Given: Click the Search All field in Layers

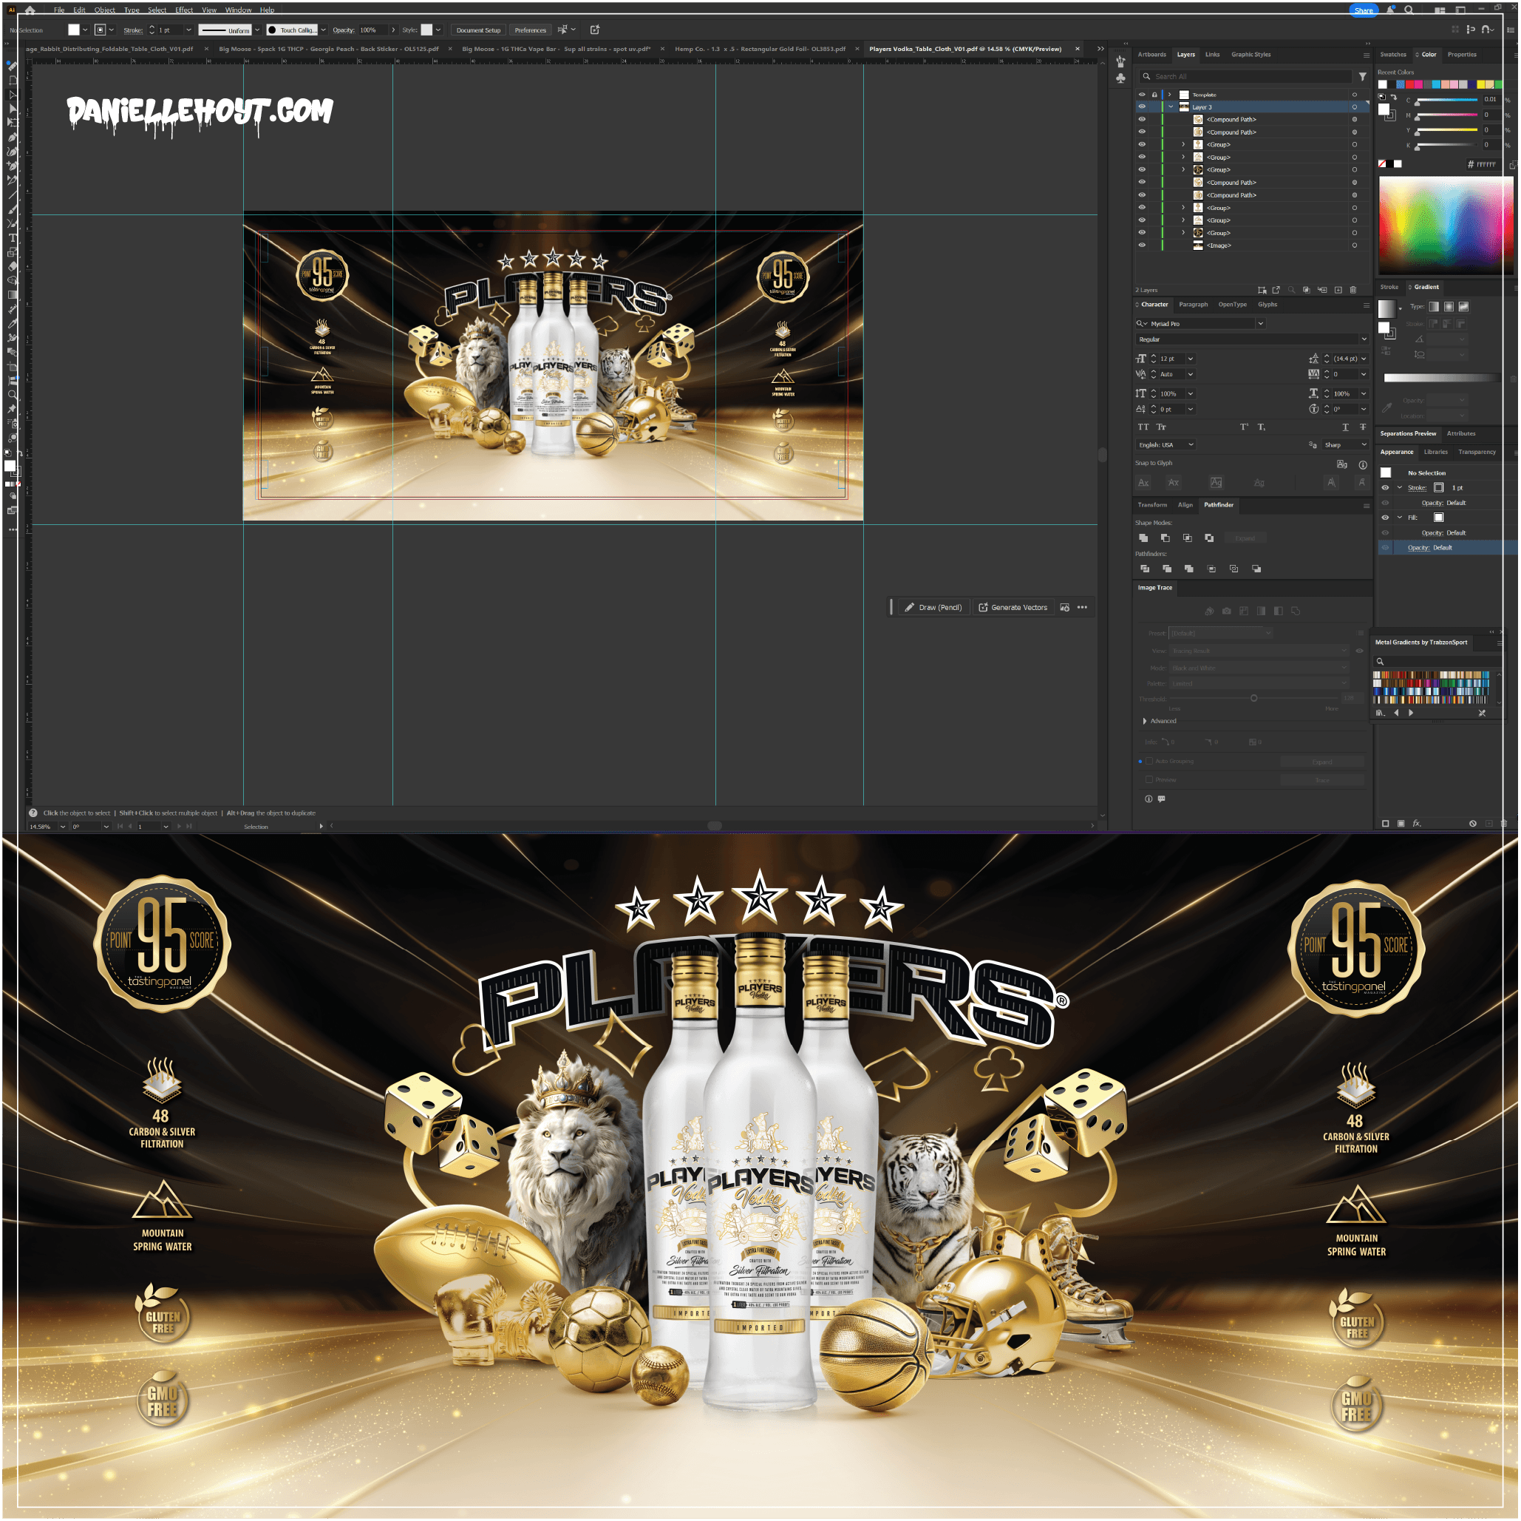Looking at the screenshot, I should [x=1248, y=76].
